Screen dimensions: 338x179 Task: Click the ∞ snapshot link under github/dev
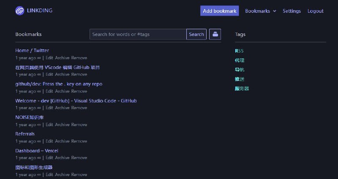coord(39,91)
